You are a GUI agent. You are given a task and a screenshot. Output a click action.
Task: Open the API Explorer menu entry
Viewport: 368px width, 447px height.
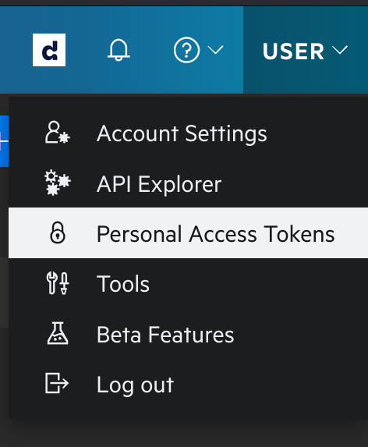coord(159,184)
